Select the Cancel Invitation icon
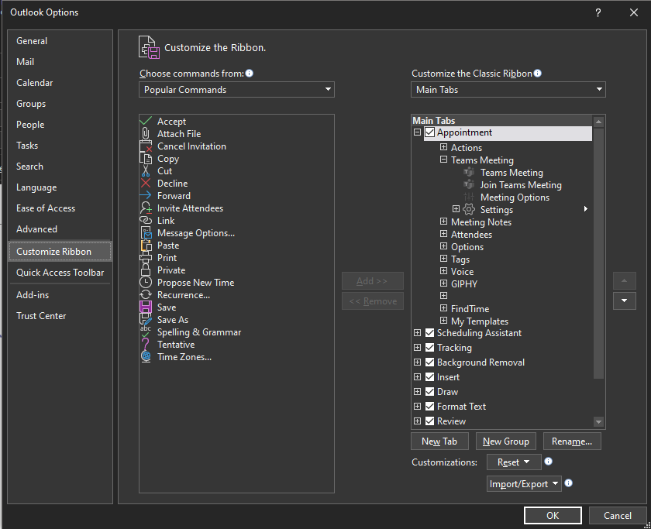Screen dimensions: 651x529 tap(146, 146)
